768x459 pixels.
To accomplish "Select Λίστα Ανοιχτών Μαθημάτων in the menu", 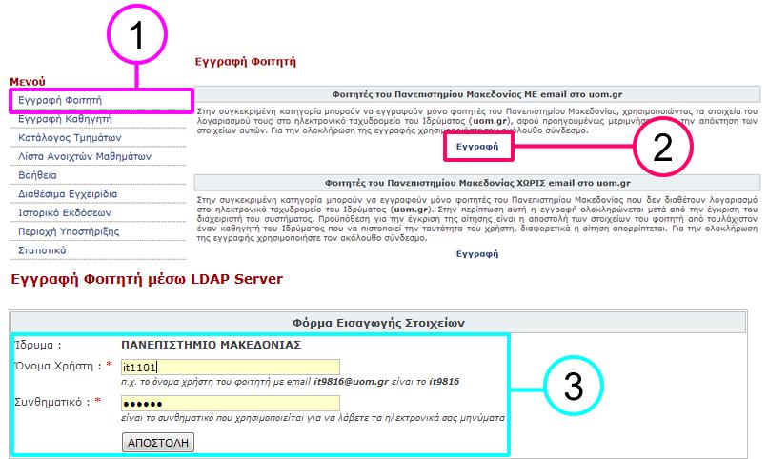I will coord(84,156).
